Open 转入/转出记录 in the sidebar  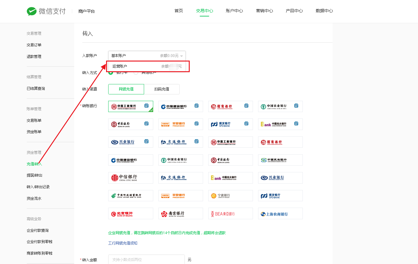click(x=38, y=187)
